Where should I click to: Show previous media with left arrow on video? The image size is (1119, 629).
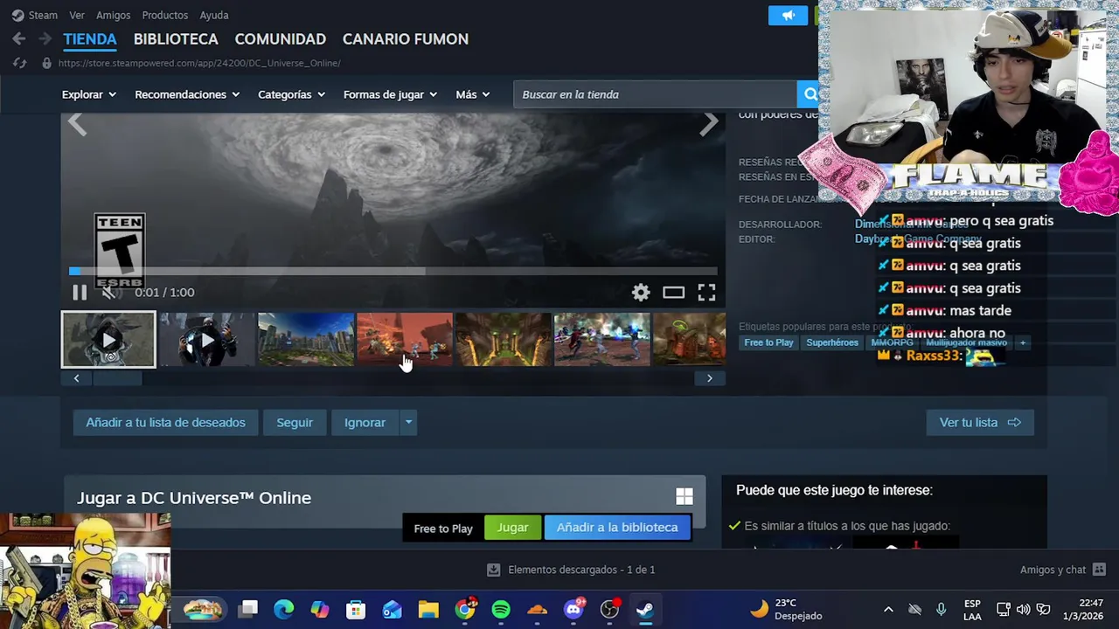pyautogui.click(x=77, y=124)
